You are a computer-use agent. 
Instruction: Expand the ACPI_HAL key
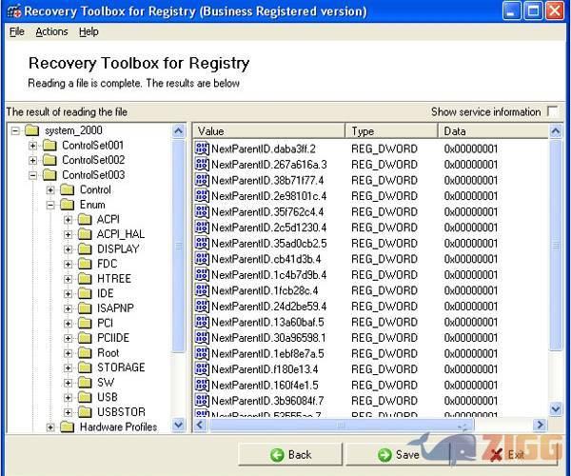68,234
